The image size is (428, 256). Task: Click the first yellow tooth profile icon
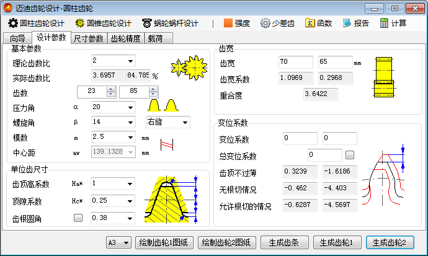click(154, 105)
